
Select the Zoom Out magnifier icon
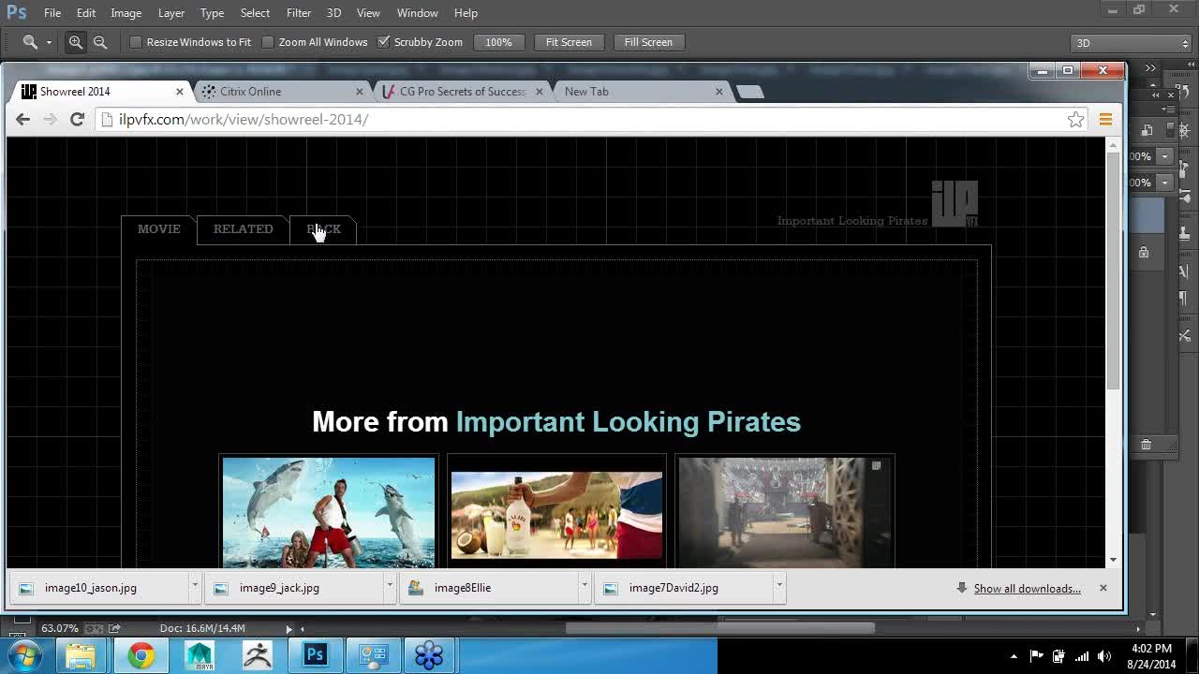[x=100, y=42]
